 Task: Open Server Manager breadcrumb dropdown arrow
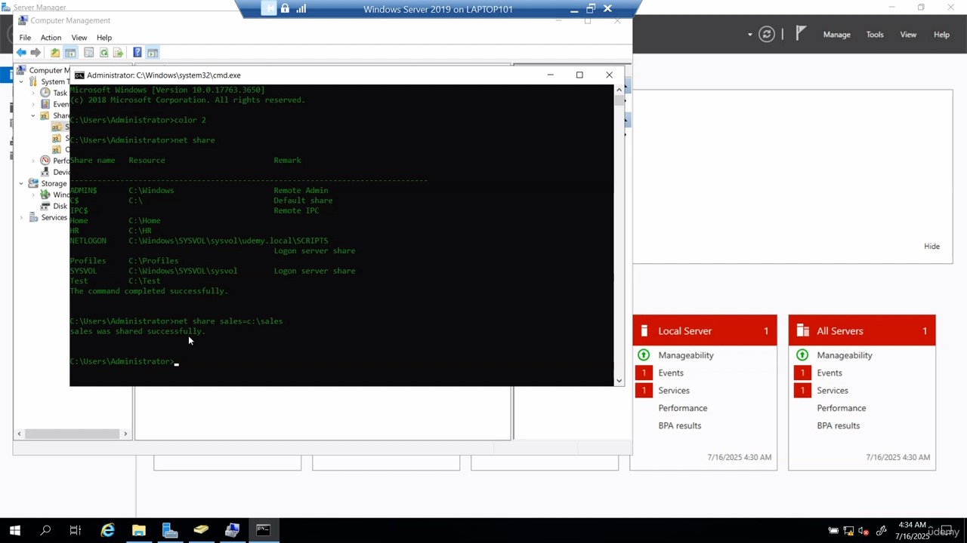pyautogui.click(x=750, y=35)
